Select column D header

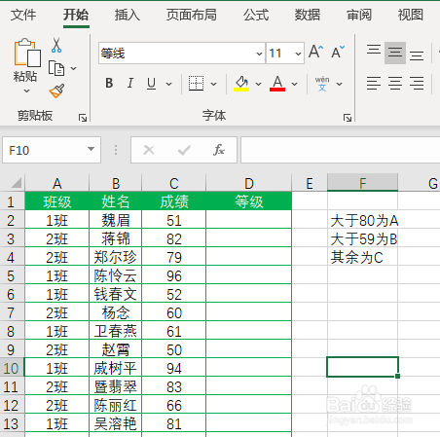(x=249, y=183)
